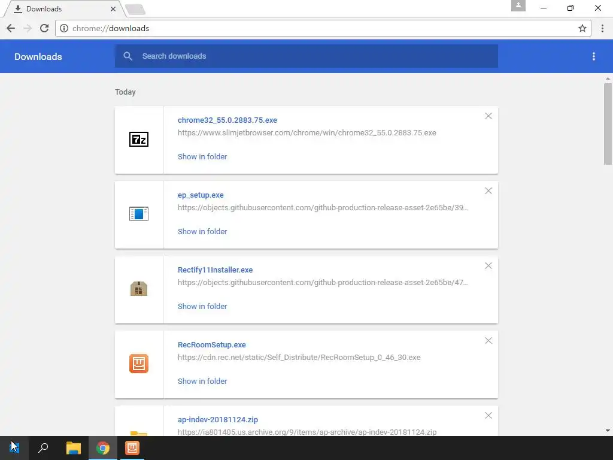Viewport: 613px width, 460px height.
Task: Open the ap-indev-20181124.zip file link
Action: point(218,419)
